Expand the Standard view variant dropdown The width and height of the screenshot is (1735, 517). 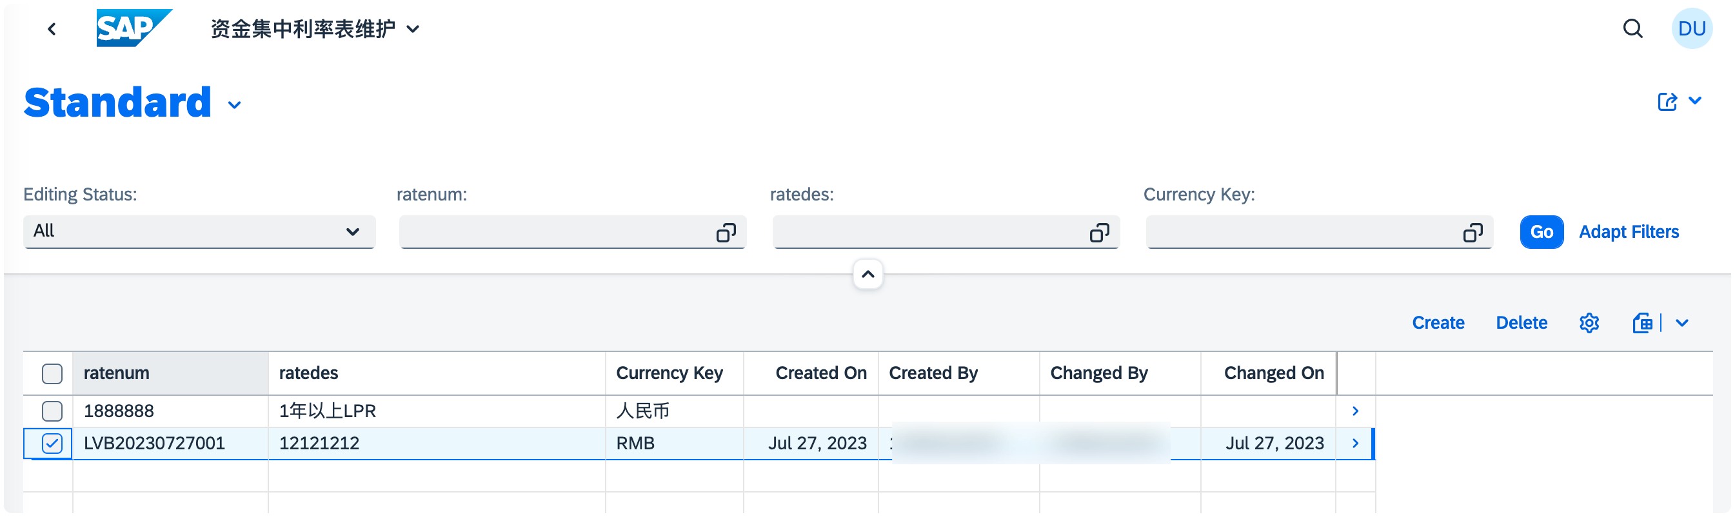point(234,106)
